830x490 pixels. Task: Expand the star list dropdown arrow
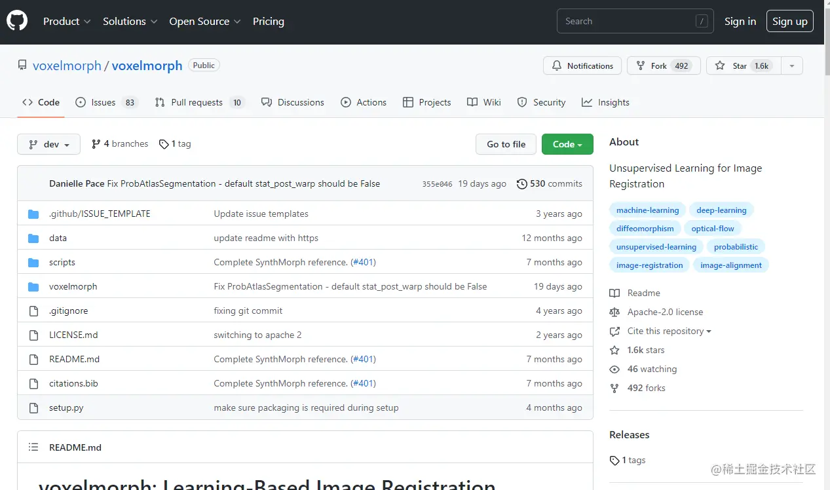[x=792, y=66]
